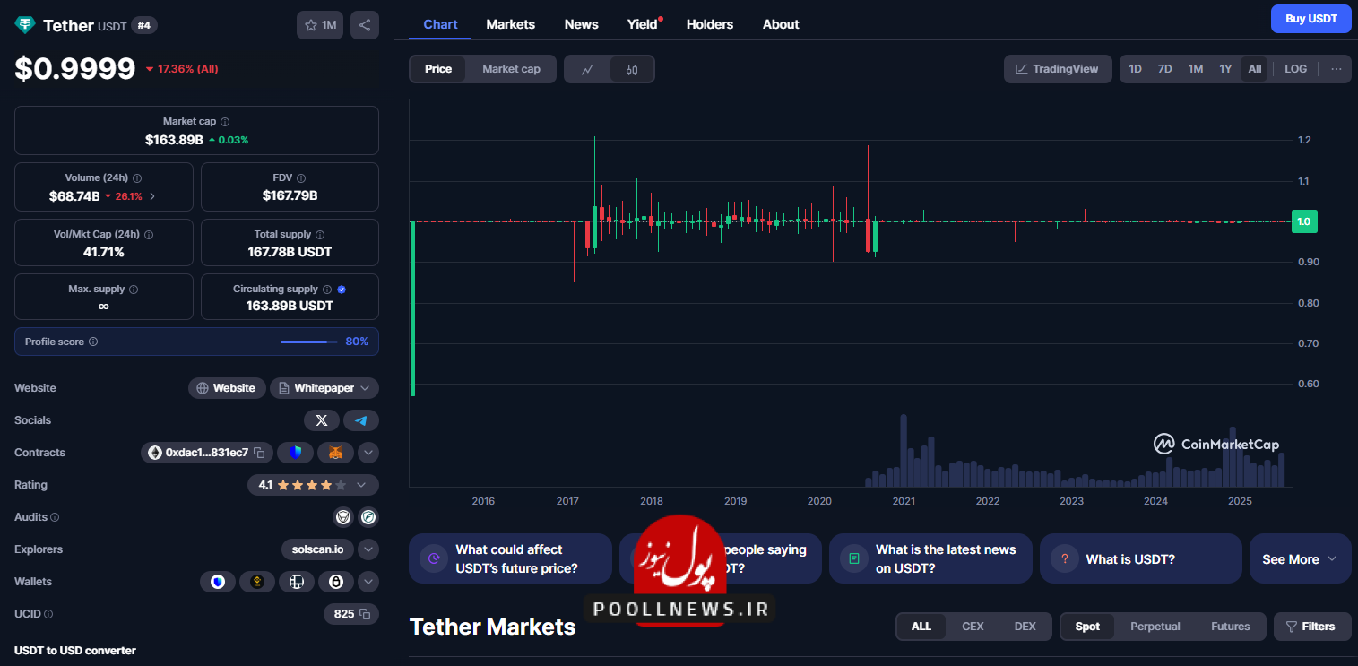The width and height of the screenshot is (1358, 666).
Task: Set chart range to 1Y
Action: coord(1225,69)
